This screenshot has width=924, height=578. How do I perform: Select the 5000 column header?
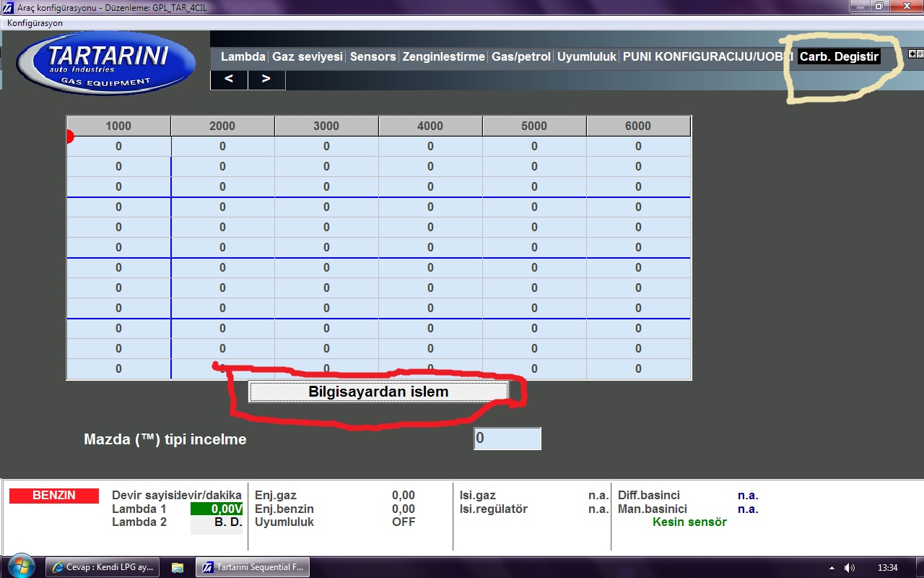click(x=534, y=126)
